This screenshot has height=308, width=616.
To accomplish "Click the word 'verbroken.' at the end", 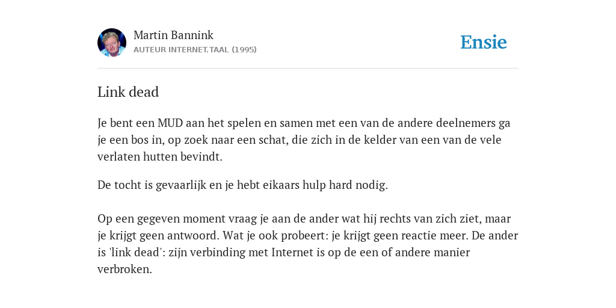I will tap(125, 269).
